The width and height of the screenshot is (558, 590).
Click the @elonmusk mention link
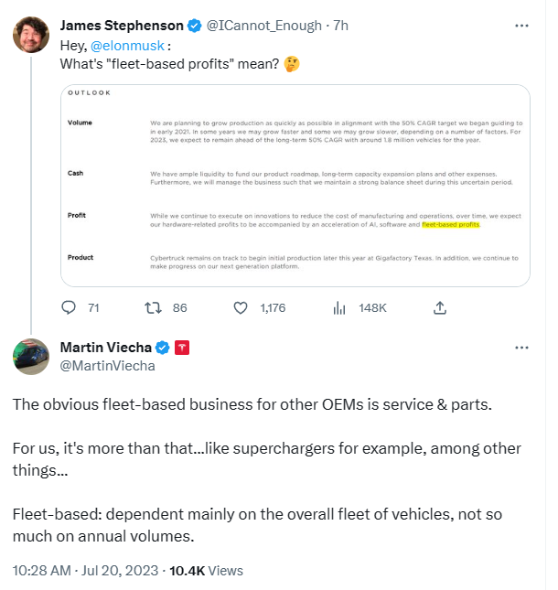(122, 45)
